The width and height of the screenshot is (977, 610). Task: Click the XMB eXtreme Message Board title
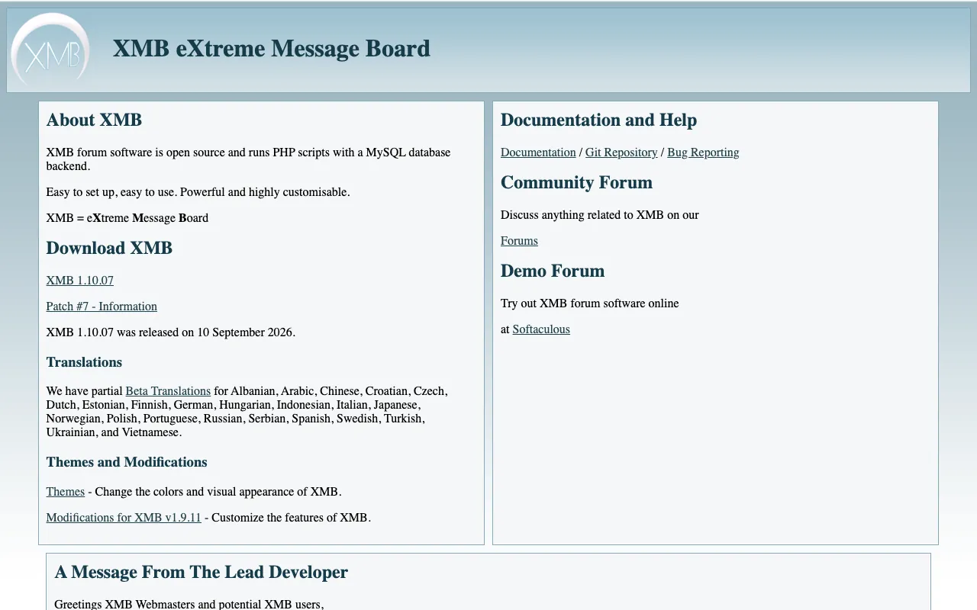[272, 49]
